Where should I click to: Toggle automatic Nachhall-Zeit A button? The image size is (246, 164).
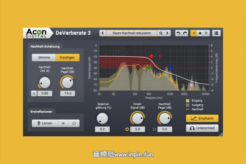34,94
